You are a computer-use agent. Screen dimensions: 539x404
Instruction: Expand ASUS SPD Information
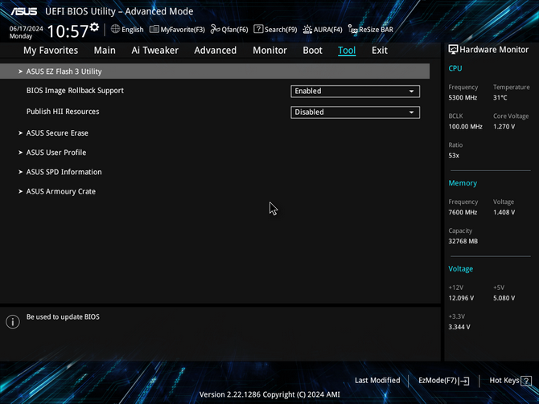(x=64, y=172)
